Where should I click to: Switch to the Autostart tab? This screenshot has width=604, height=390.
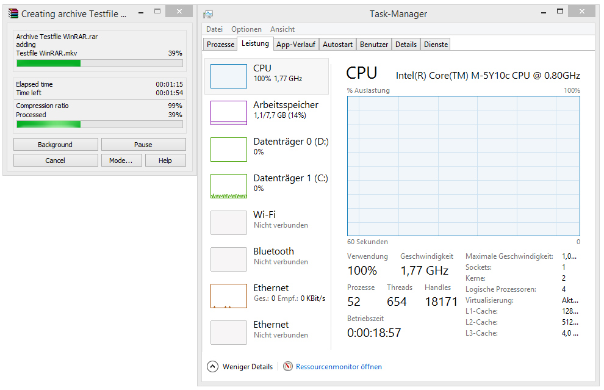point(337,45)
